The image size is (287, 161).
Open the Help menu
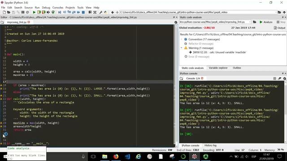[x=96, y=8]
